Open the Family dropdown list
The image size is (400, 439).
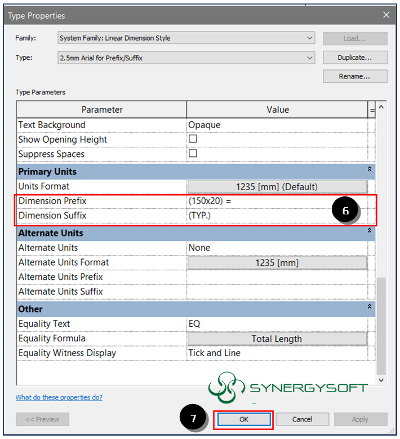[310, 38]
